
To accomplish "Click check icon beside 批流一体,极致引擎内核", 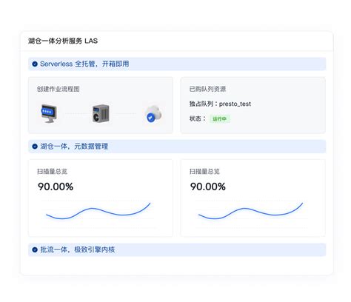I will 35,249.
